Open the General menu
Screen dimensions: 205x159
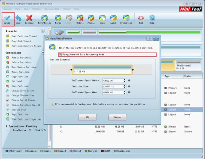7,9
